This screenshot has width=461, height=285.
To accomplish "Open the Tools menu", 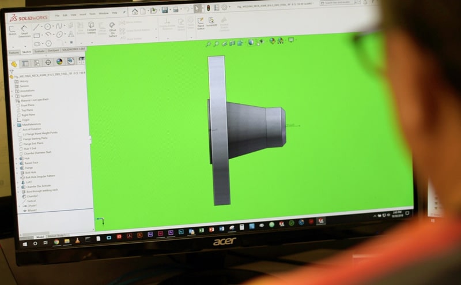I will (x=92, y=13).
